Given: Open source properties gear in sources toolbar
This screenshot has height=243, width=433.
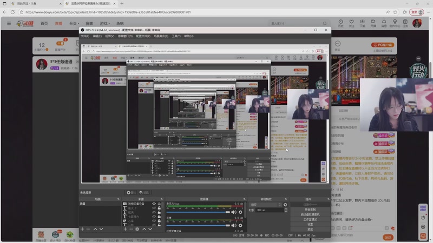Looking at the screenshot, I should coord(137,229).
